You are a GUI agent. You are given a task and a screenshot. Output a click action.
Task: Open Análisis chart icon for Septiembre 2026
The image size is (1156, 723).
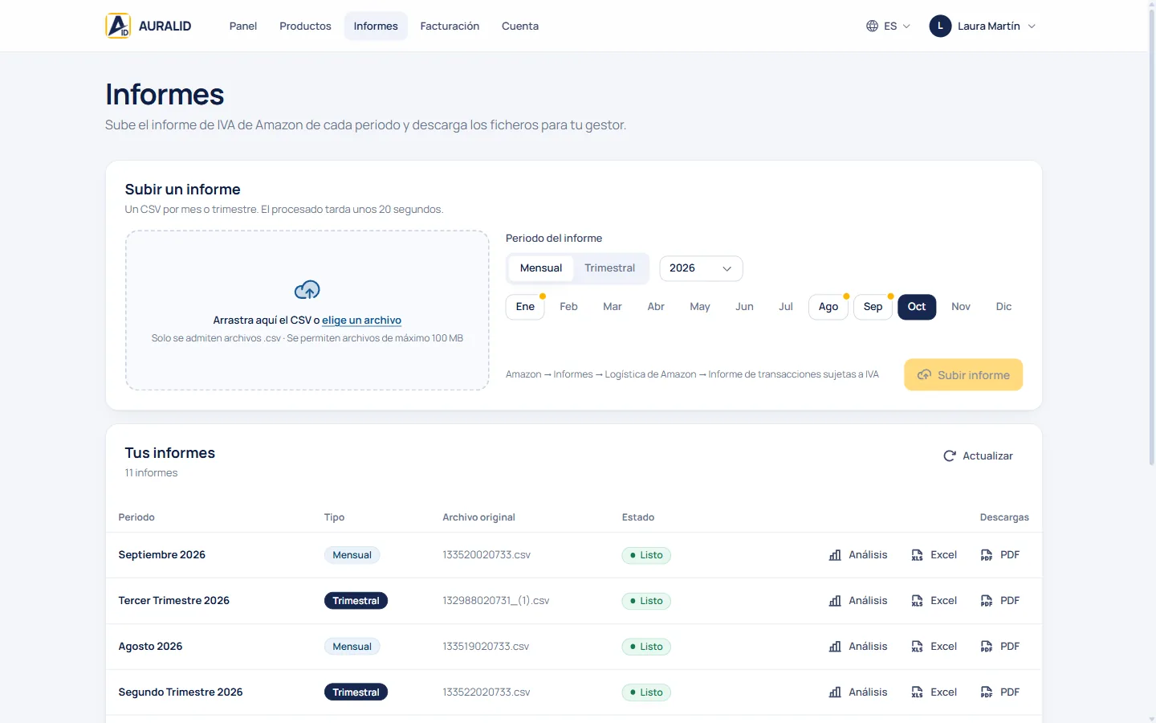(835, 555)
